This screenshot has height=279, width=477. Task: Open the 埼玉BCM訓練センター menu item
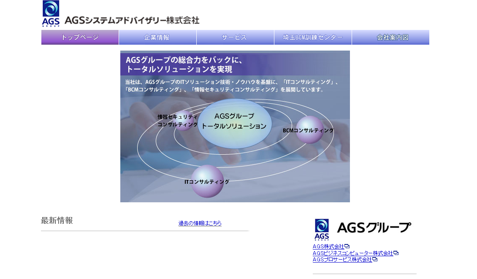312,37
